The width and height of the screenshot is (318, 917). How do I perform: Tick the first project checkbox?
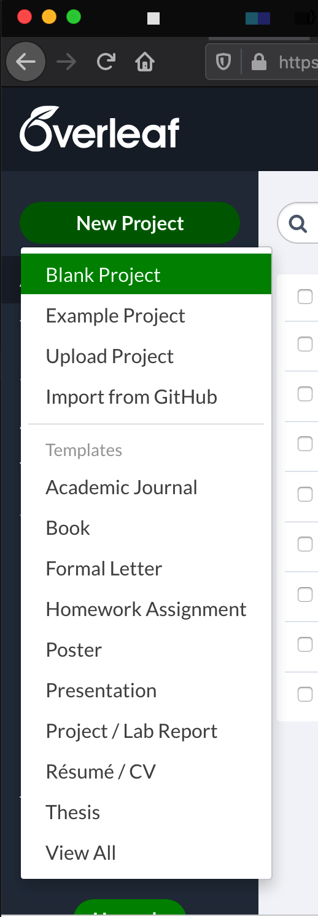pos(305,297)
